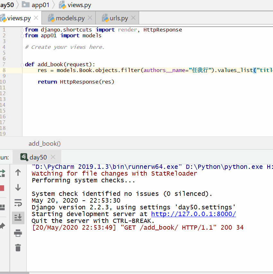The width and height of the screenshot is (273, 274).
Task: Click the down arrow in the run toolbar
Action: 18,187
